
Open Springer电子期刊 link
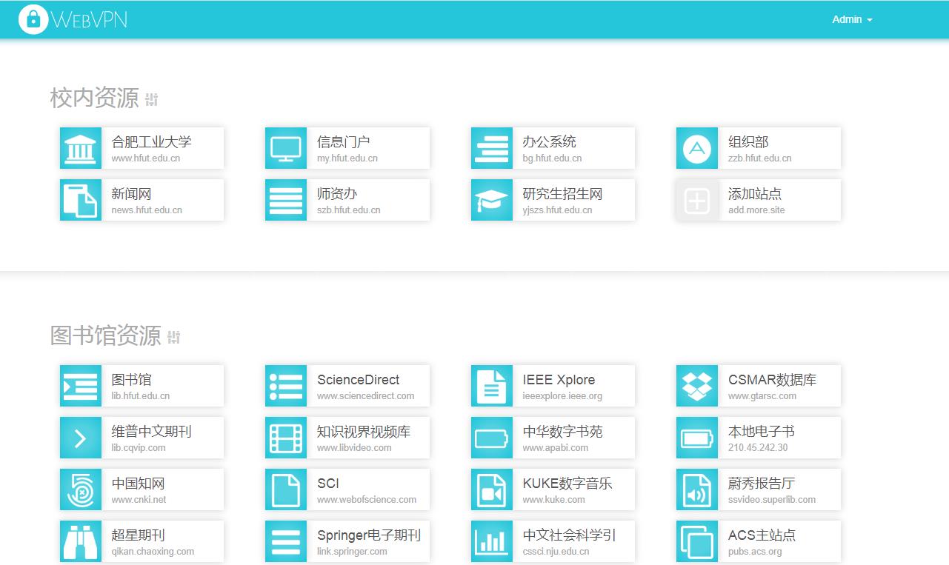tap(369, 535)
